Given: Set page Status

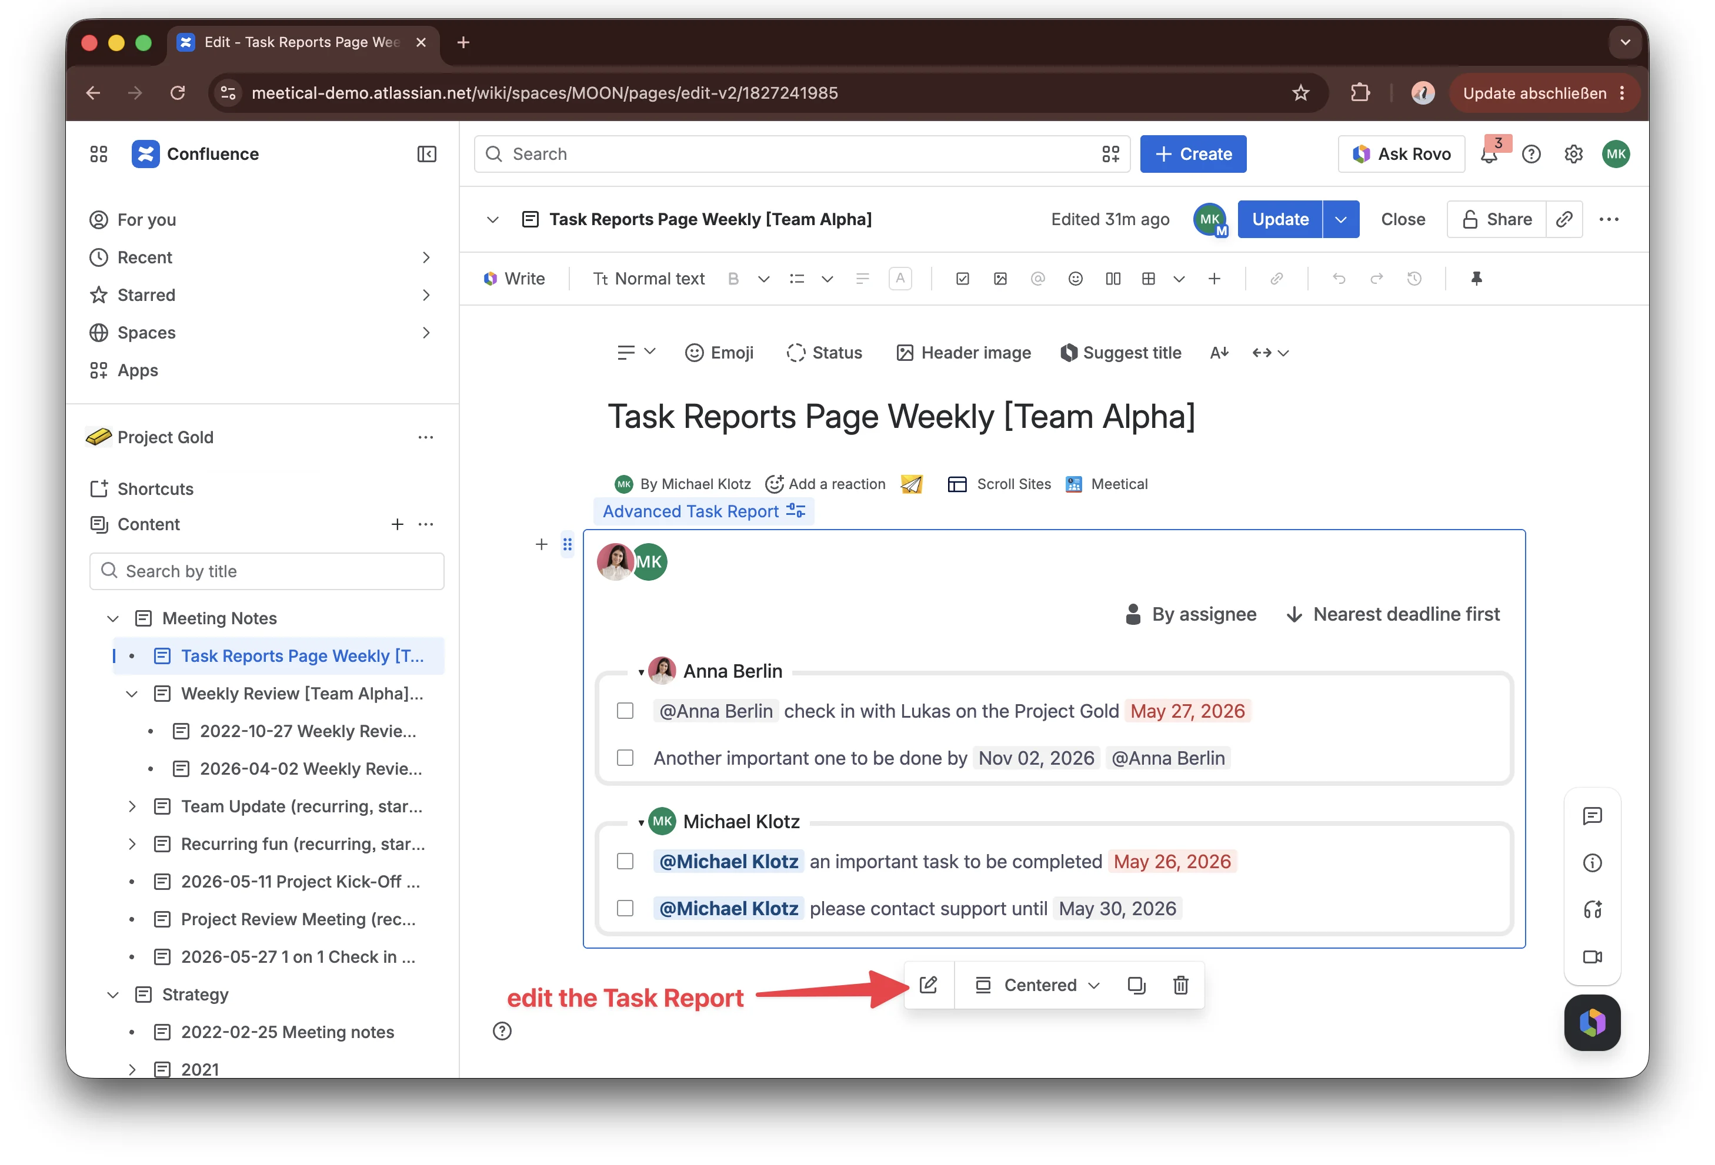Looking at the screenshot, I should (823, 353).
